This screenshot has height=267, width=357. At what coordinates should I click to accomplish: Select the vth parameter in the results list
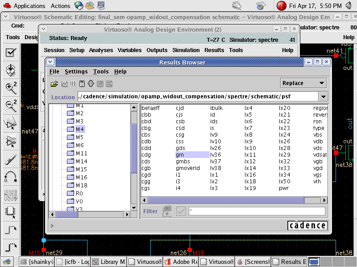tap(317, 182)
